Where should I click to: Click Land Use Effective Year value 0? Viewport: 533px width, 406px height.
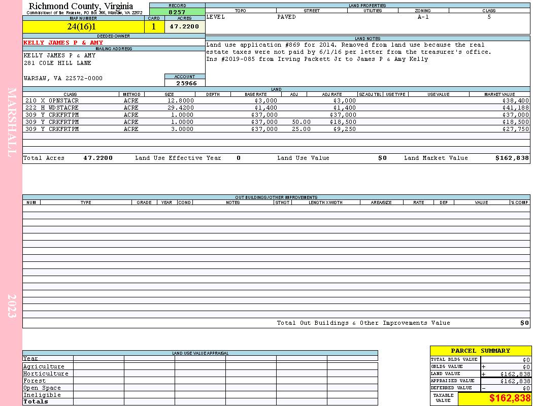(x=239, y=158)
